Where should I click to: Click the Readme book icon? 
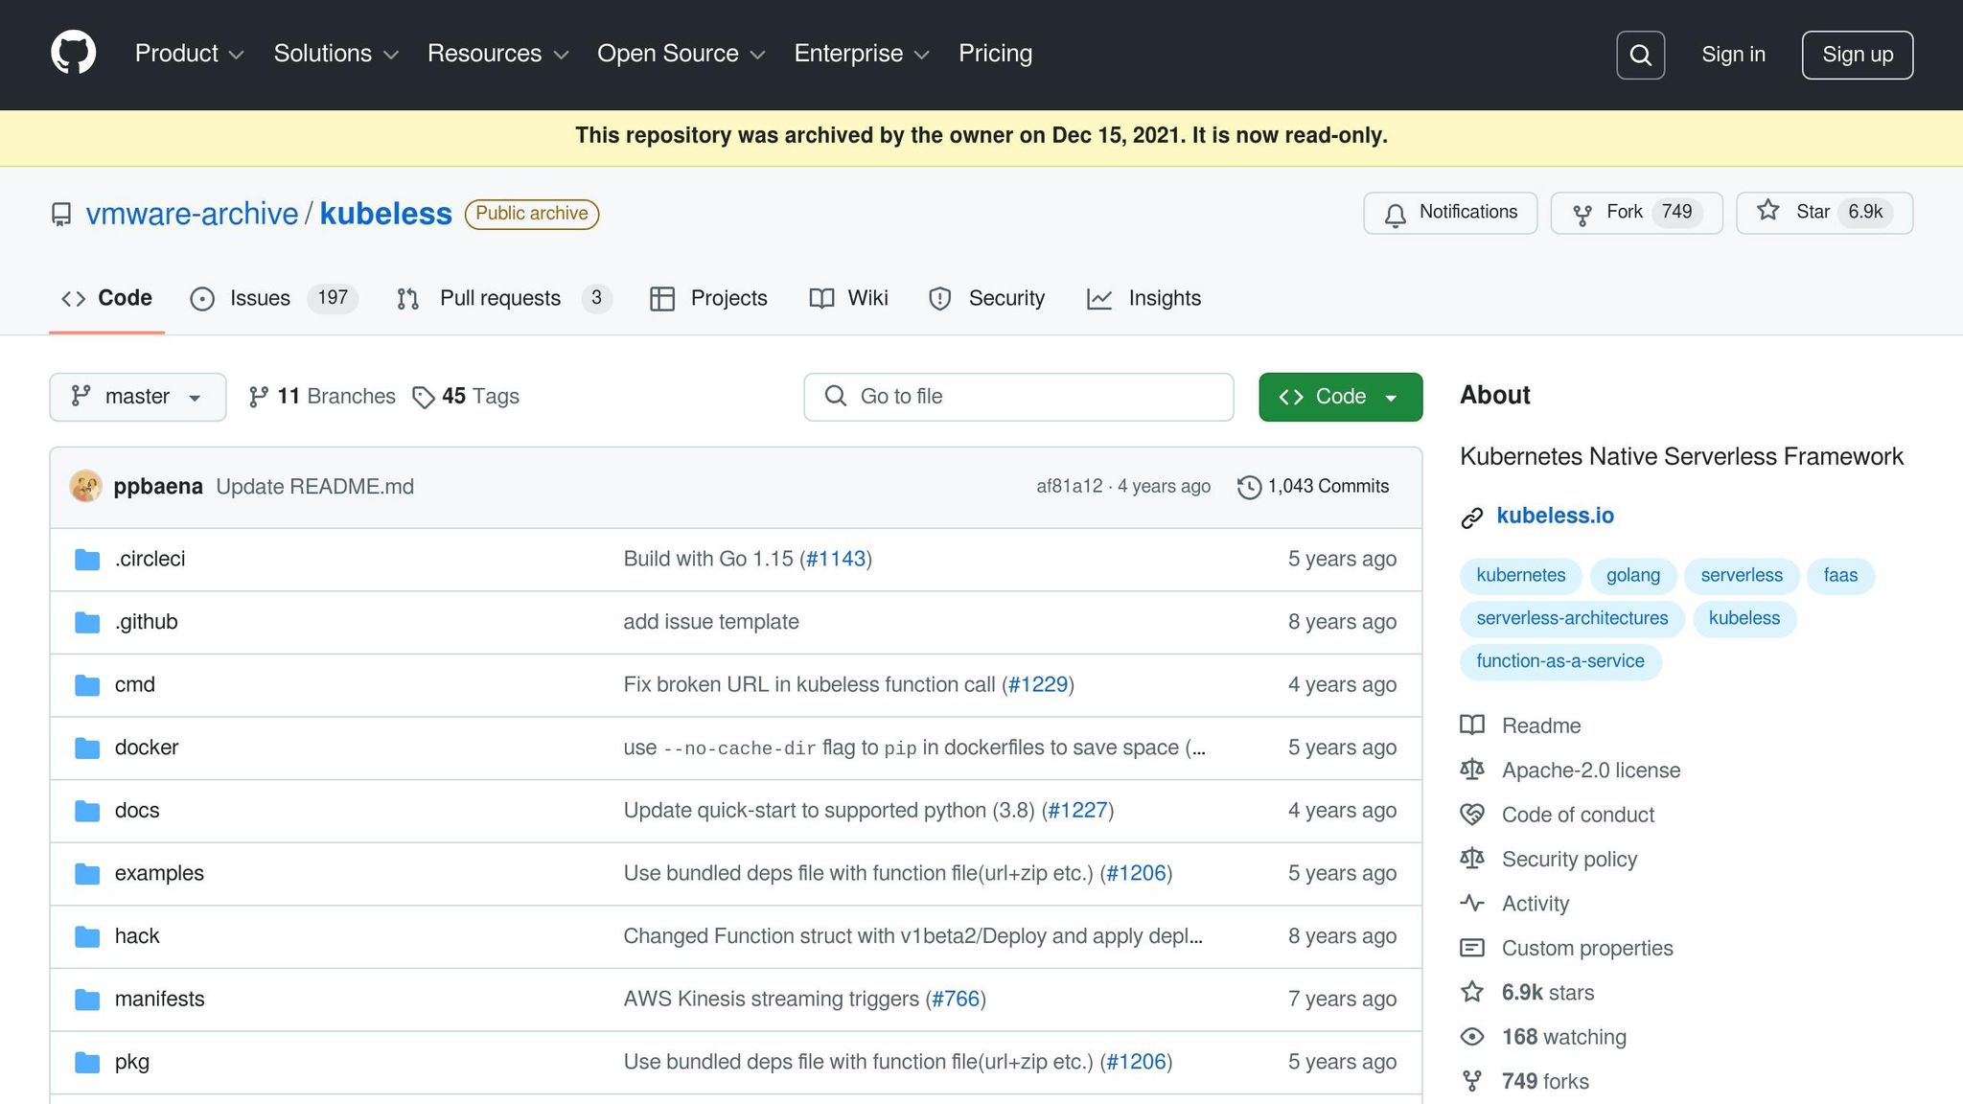(1472, 725)
